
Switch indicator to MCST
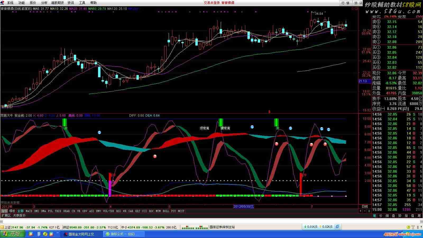pyautogui.click(x=181, y=211)
